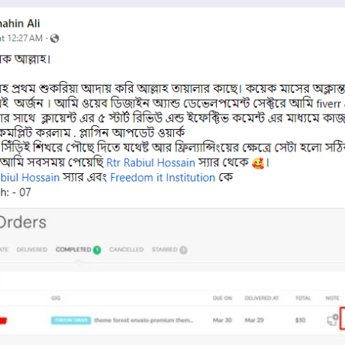This screenshot has width=345, height=345.
Task: Open the Orders screenshot image
Action: pyautogui.click(x=172, y=277)
